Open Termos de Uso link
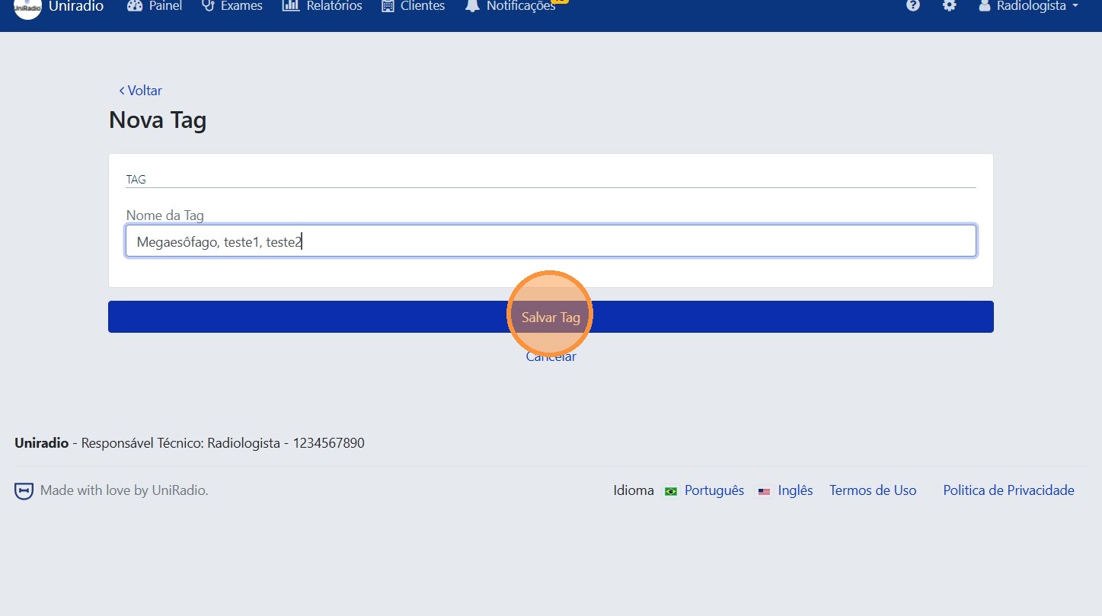1102x616 pixels. coord(873,491)
